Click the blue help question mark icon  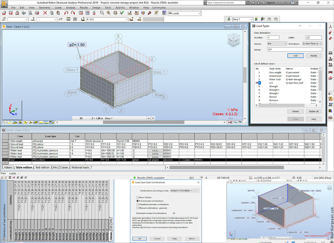point(293,3)
